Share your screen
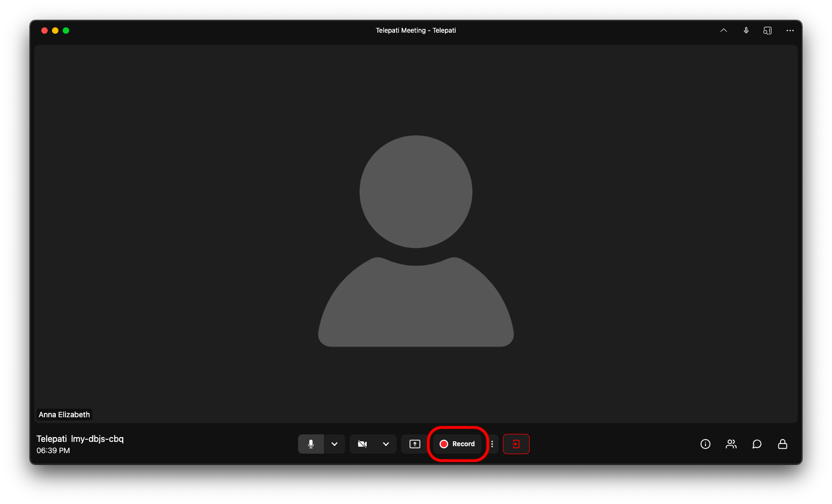This screenshot has width=832, height=504. [x=415, y=444]
